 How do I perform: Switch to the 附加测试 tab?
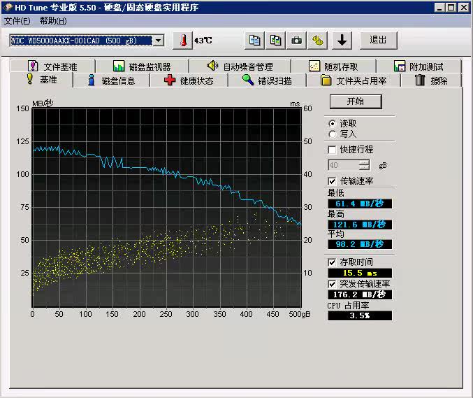[419, 66]
